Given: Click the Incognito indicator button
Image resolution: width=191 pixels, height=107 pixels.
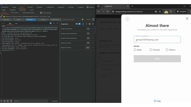Looking at the screenshot, I should (x=181, y=11).
